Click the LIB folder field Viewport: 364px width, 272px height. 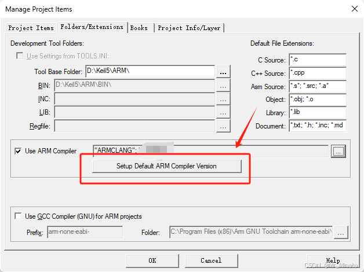click(134, 112)
